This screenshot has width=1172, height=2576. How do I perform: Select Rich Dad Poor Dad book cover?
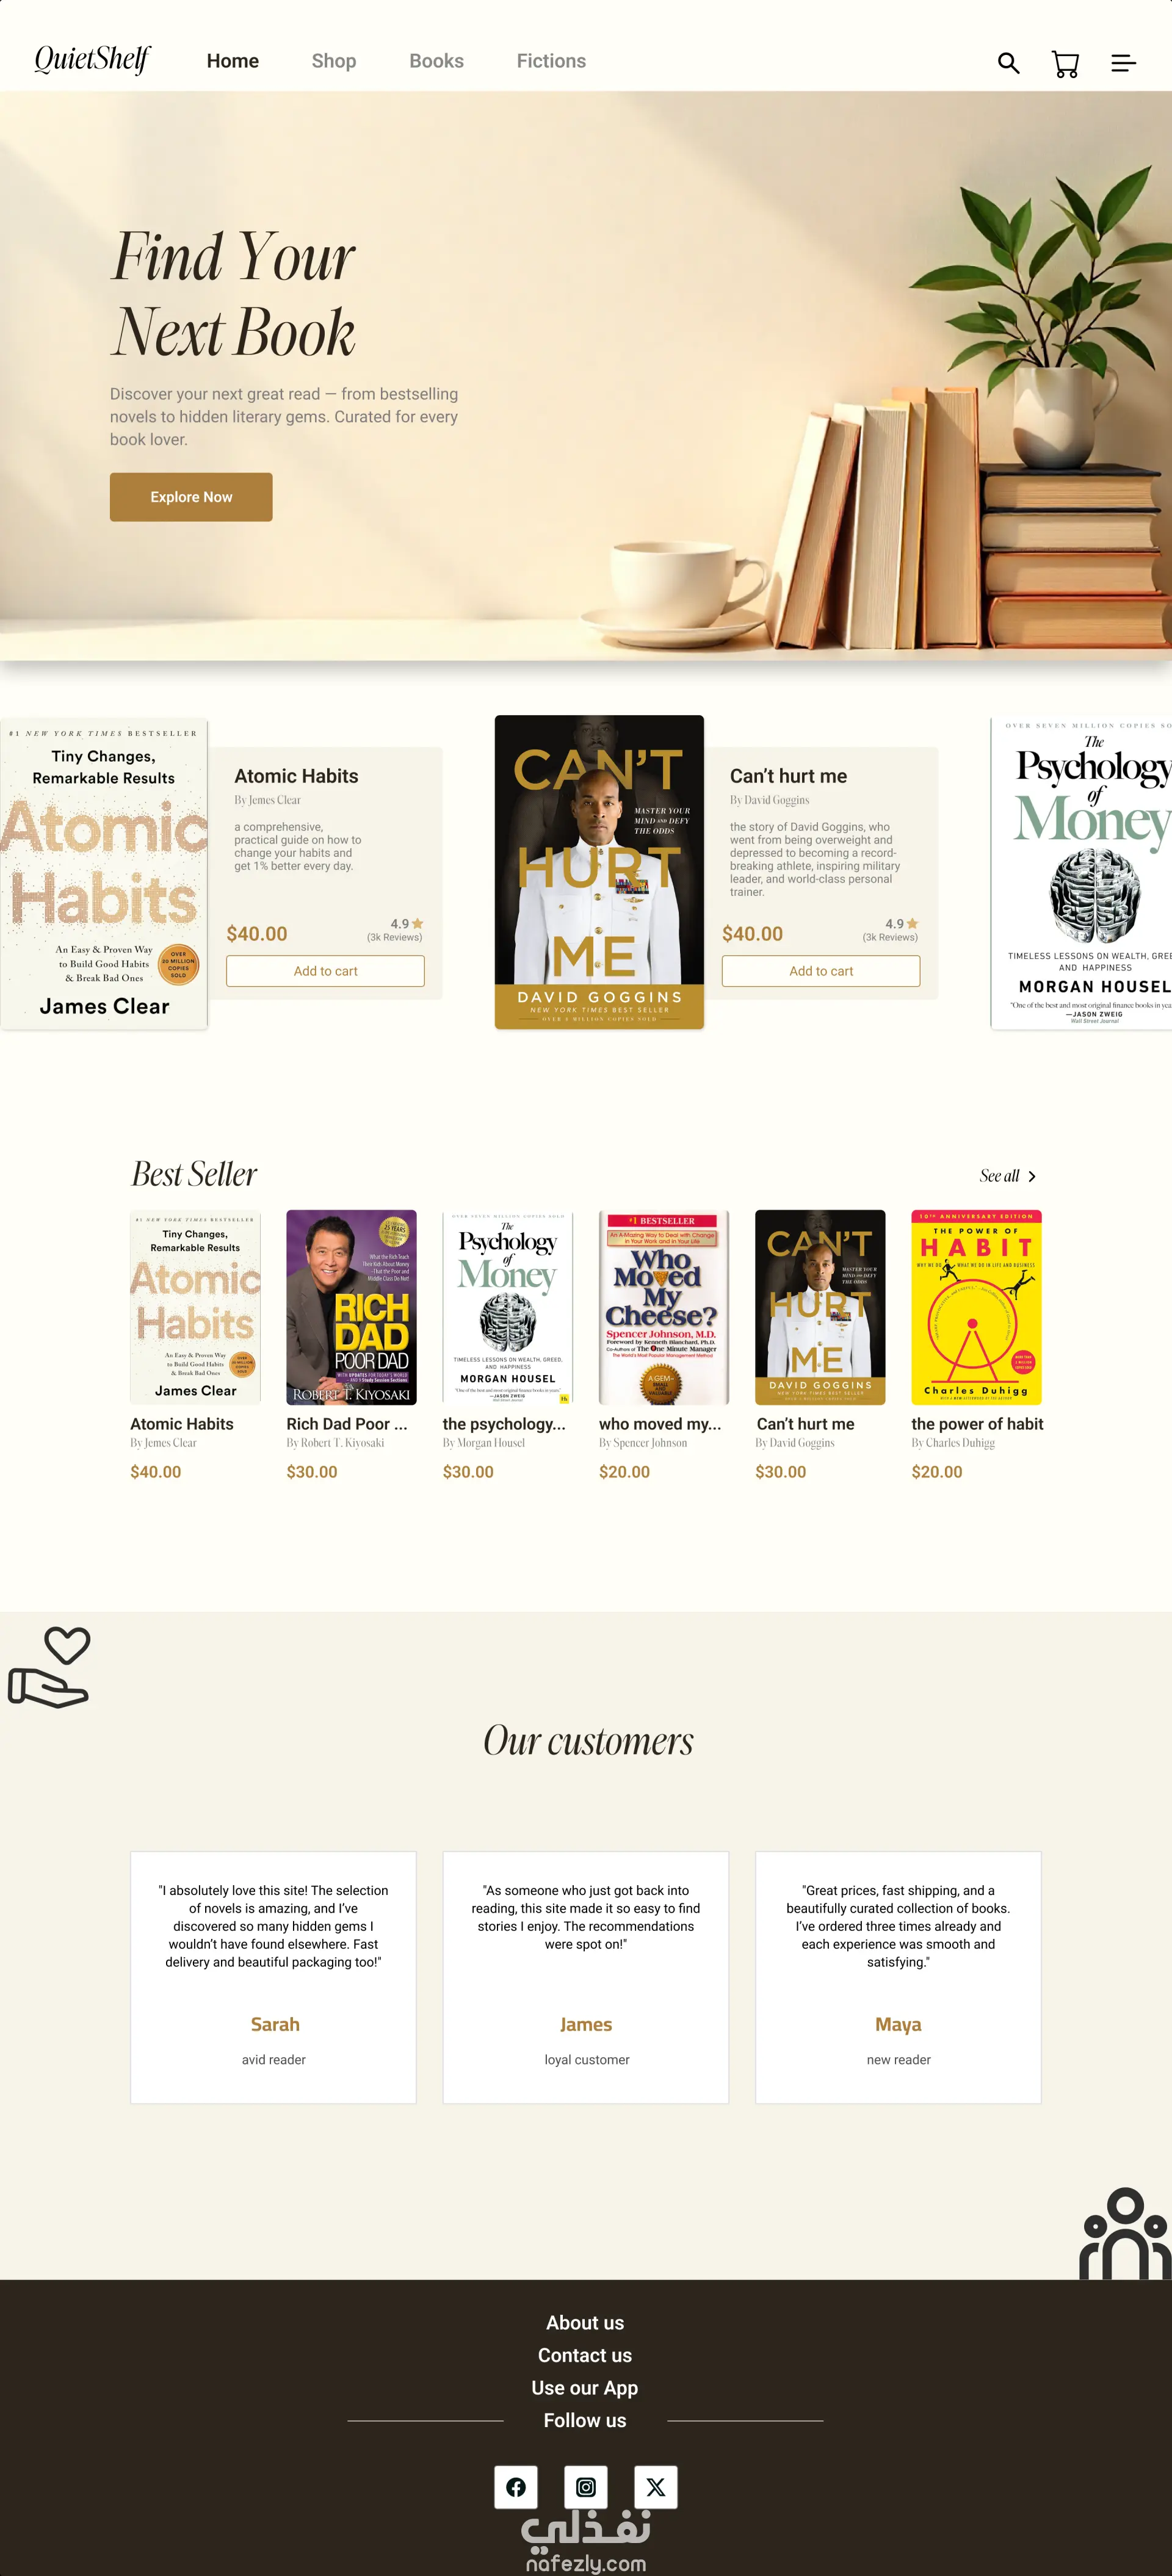351,1307
